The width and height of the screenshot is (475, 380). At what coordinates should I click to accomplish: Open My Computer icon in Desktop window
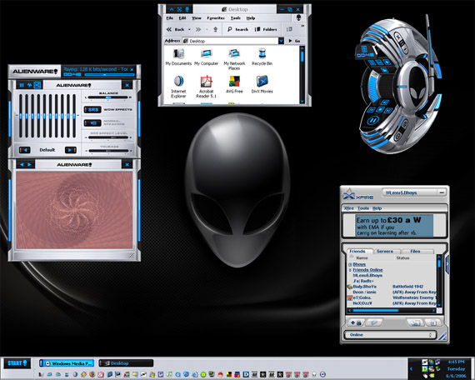pos(207,57)
